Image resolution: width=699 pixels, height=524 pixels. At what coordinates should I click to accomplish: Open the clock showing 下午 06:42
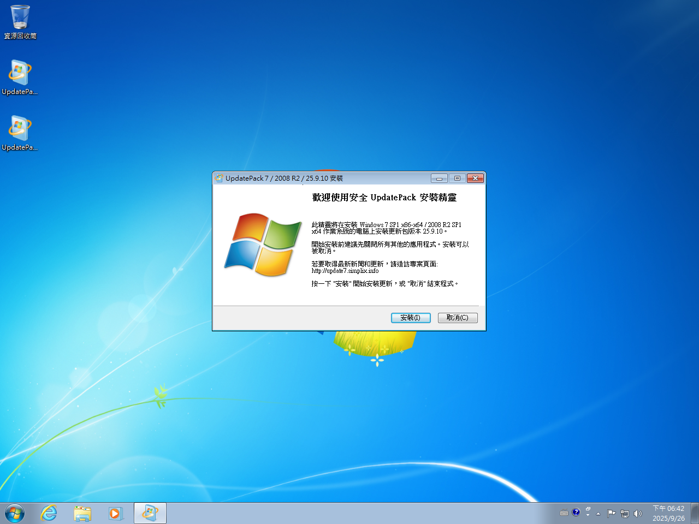[x=668, y=514]
